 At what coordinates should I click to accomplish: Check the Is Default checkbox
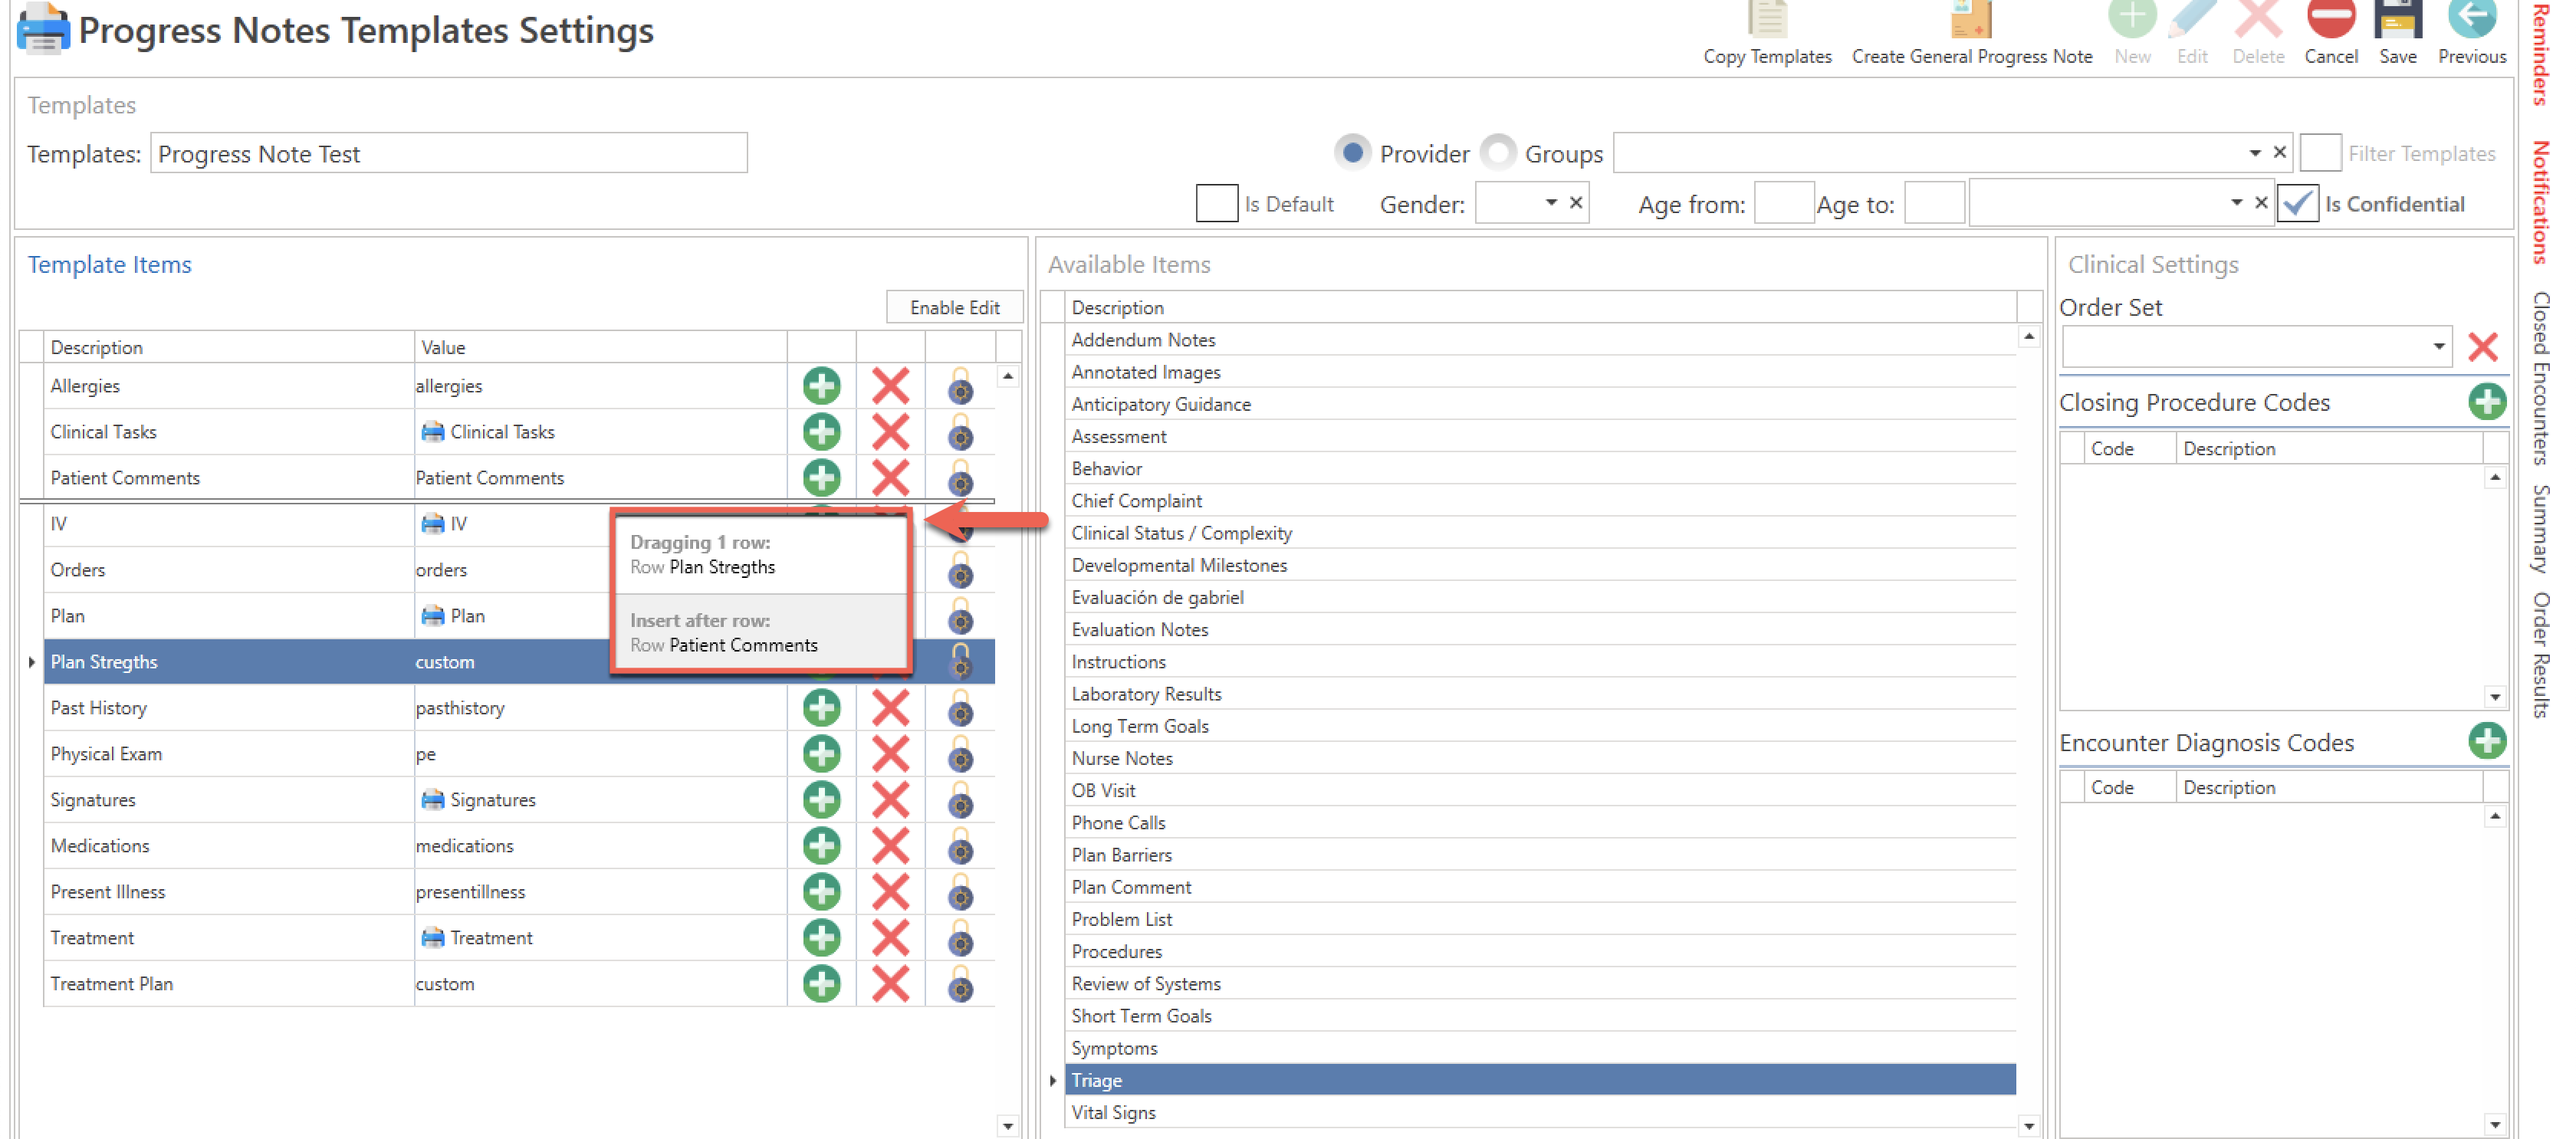(x=1216, y=204)
